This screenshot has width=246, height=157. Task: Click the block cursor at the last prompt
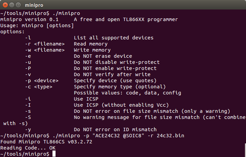pyautogui.click(x=54, y=154)
